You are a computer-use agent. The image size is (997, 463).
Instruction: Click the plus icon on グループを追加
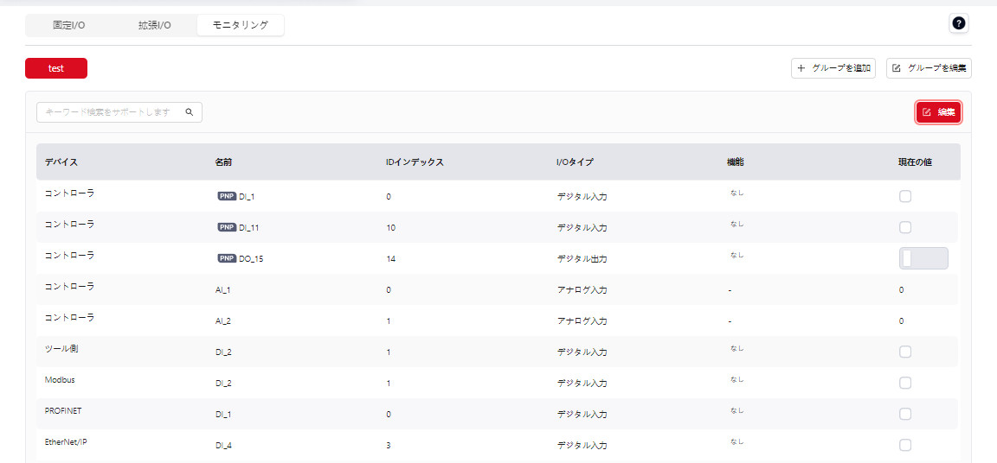(801, 68)
